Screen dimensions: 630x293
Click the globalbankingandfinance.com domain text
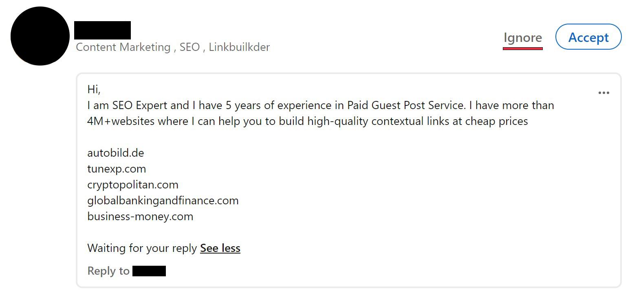(x=163, y=201)
